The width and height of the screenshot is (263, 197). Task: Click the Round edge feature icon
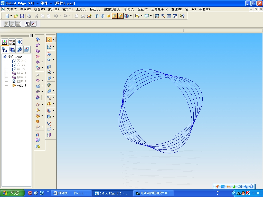click(49, 91)
